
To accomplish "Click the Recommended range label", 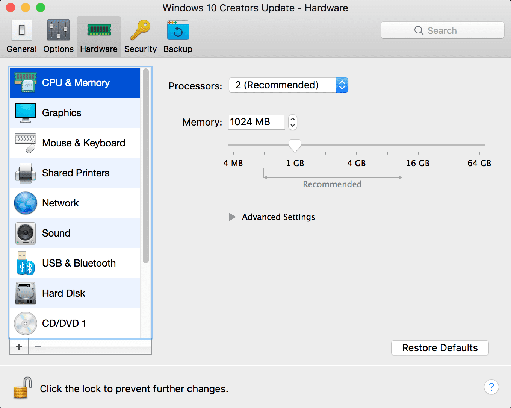I will coord(332,184).
